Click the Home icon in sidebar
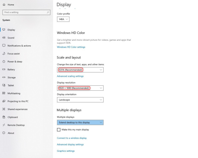The width and height of the screenshot is (198, 158). tap(4, 5)
